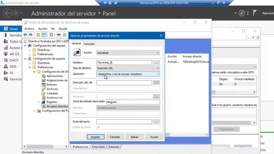The image size is (274, 154).
Task: Click the Nombre input field
Action: coord(124,62)
